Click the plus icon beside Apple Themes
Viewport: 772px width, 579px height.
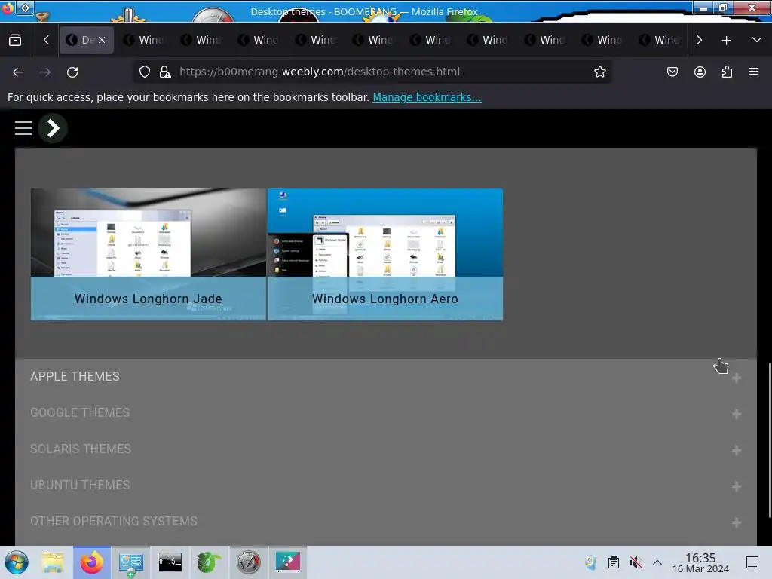[x=736, y=378]
